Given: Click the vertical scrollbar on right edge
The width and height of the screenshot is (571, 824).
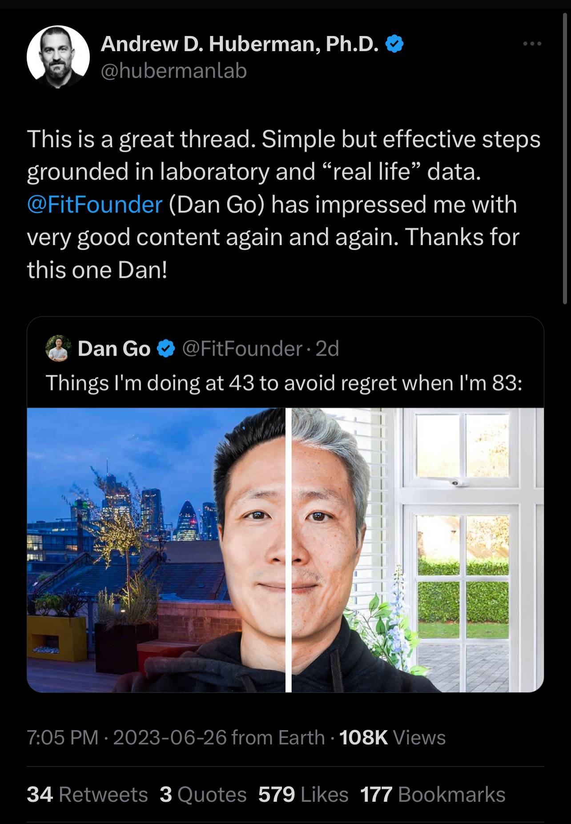Looking at the screenshot, I should click(x=565, y=158).
